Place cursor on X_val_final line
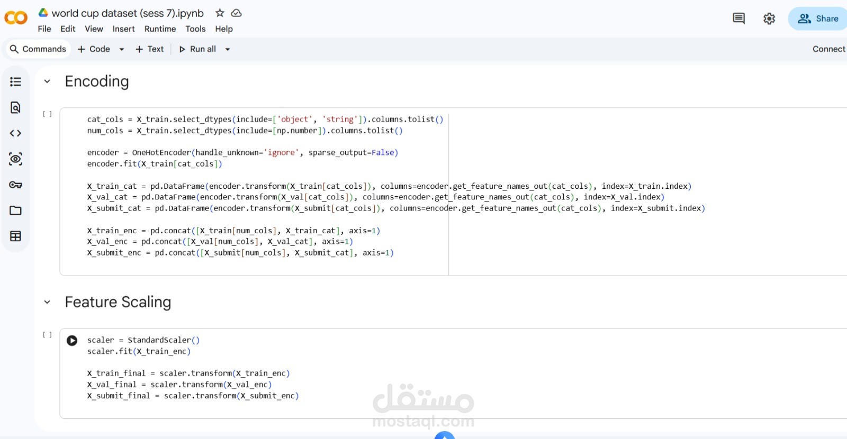Image resolution: width=847 pixels, height=439 pixels. coord(179,385)
